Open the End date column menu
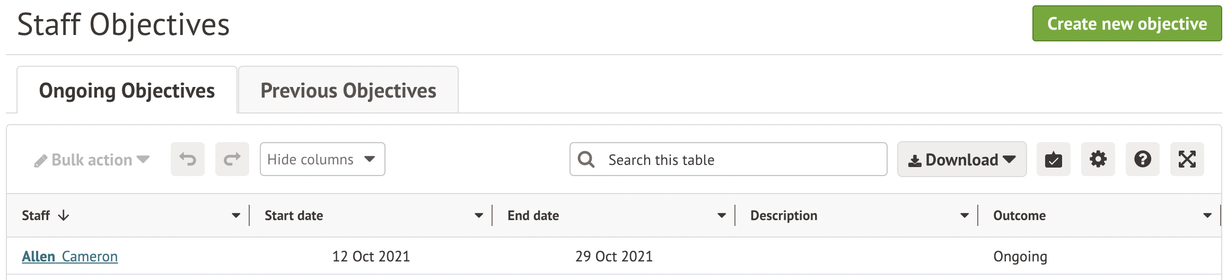This screenshot has height=280, width=1227. tap(722, 215)
